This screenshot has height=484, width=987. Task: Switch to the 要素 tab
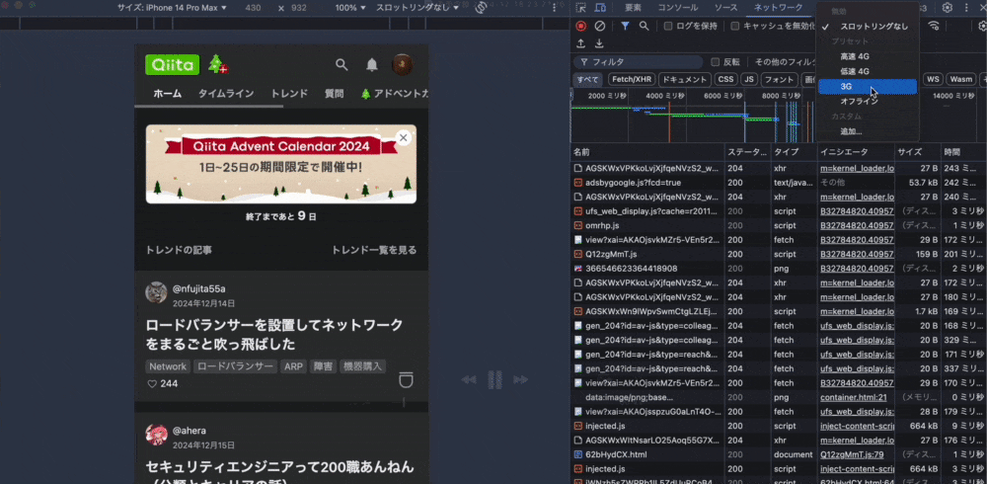pos(633,8)
